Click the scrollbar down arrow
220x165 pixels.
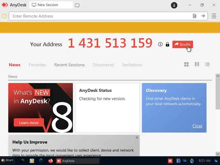click(x=218, y=154)
